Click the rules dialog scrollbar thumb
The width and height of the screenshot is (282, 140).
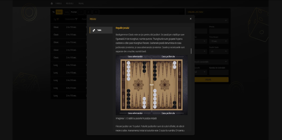(x=191, y=51)
